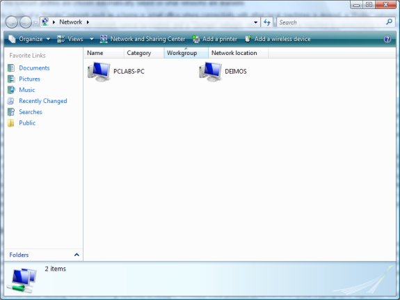The height and width of the screenshot is (300, 400).
Task: Click the Back navigation button
Action: click(12, 22)
